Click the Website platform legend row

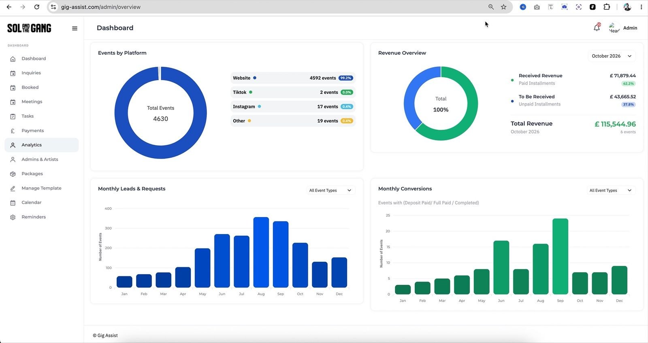tap(293, 78)
